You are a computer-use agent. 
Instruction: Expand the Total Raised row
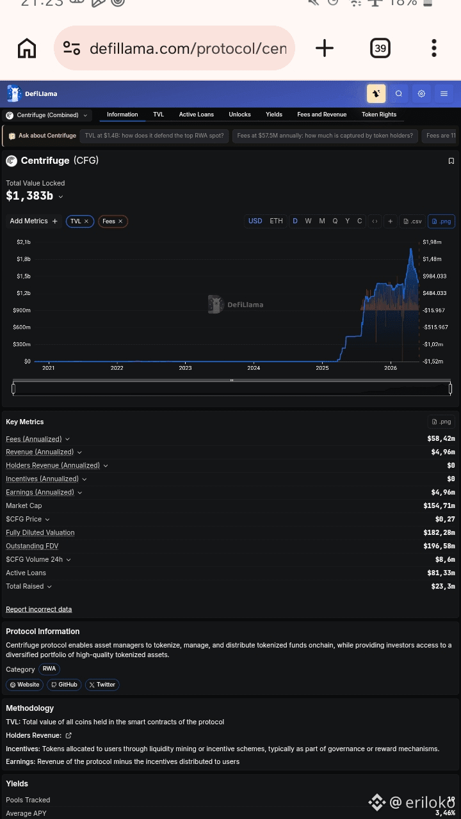(29, 587)
